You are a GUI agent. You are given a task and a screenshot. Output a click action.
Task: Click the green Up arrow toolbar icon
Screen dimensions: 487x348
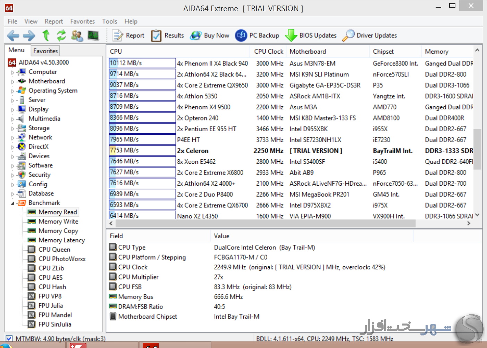tap(46, 35)
